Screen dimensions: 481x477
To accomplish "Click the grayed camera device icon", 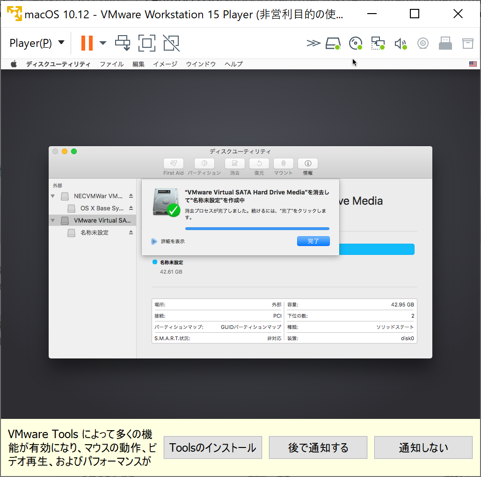I will (423, 43).
